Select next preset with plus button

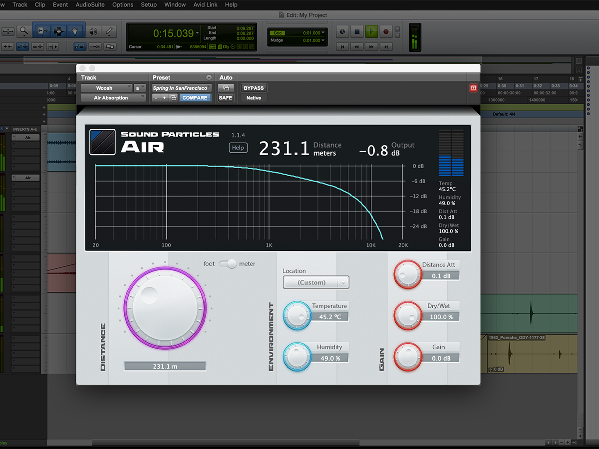[x=164, y=98]
